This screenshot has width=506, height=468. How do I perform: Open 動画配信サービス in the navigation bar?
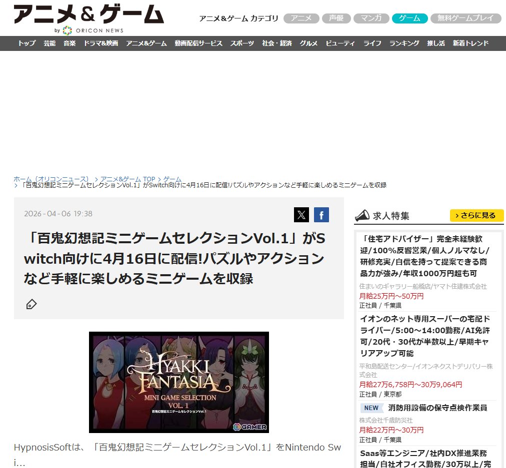coord(198,43)
